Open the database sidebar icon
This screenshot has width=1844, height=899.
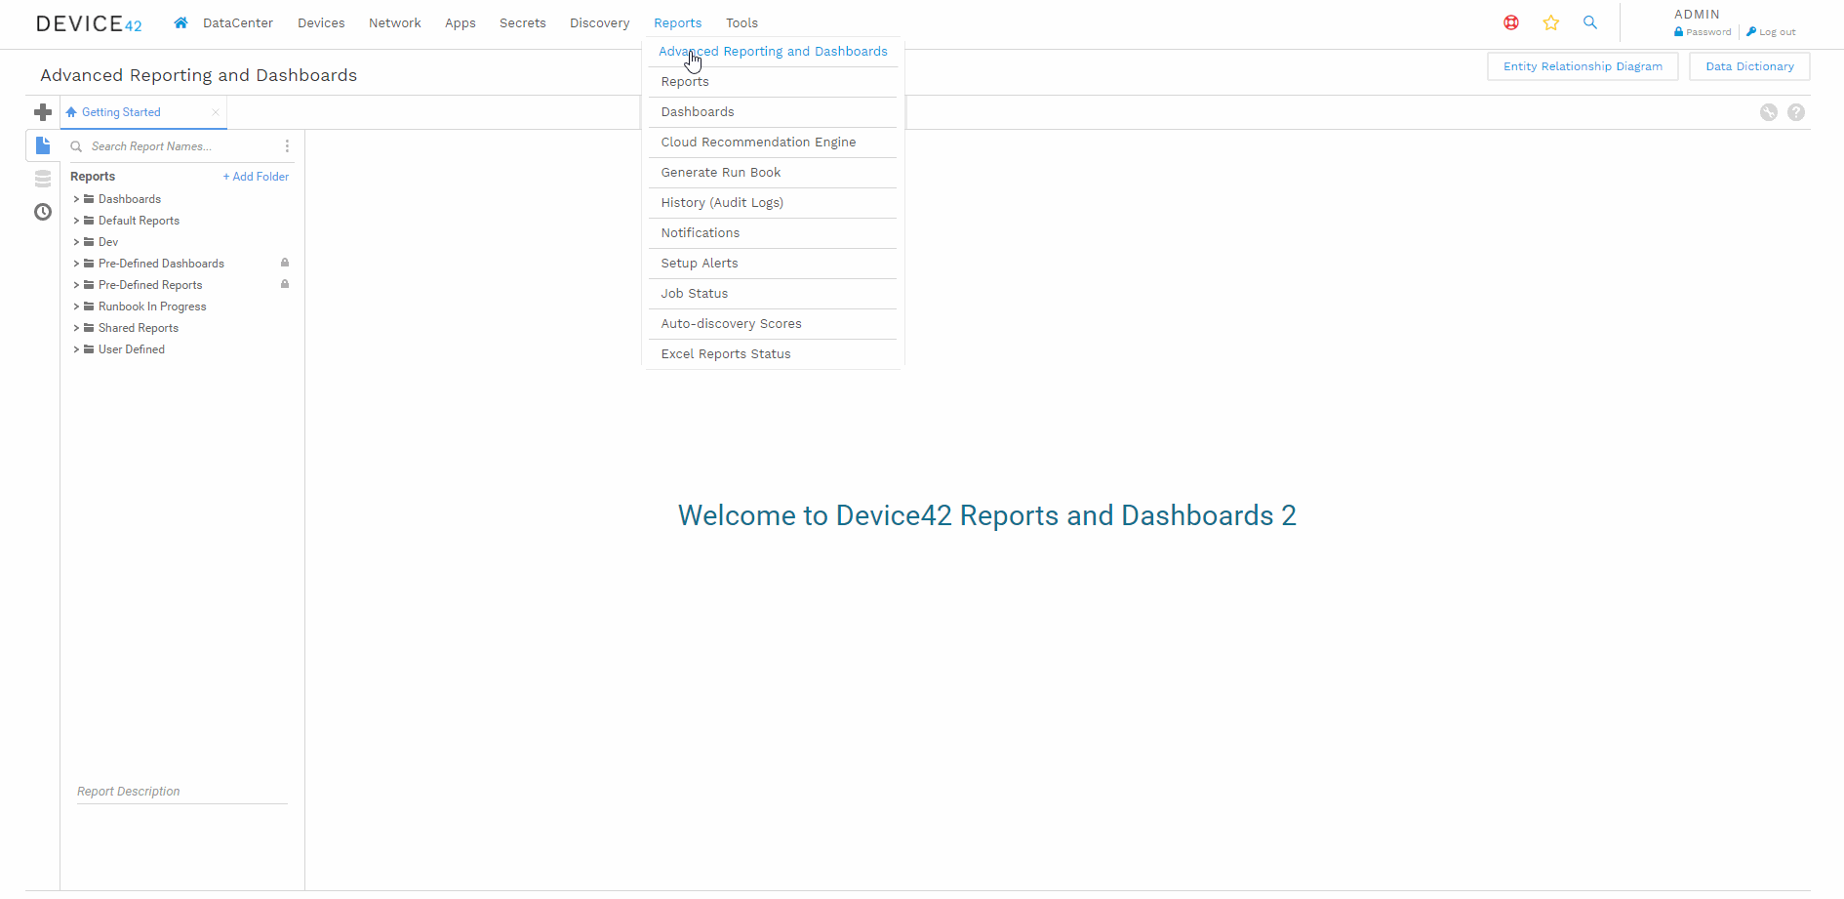43,179
